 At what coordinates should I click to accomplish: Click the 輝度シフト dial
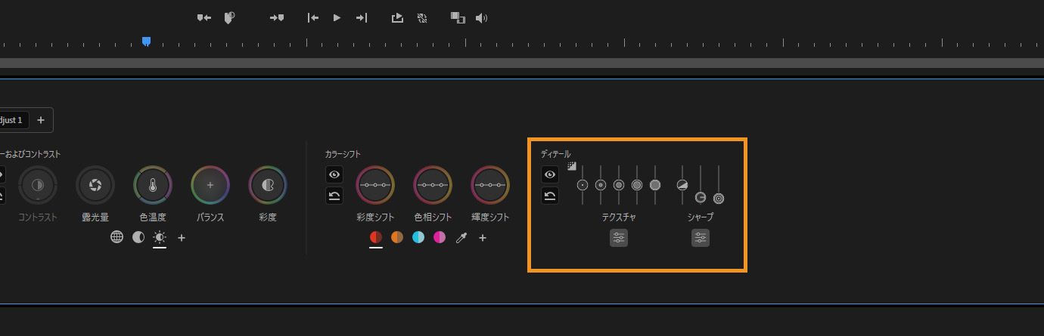click(x=490, y=185)
